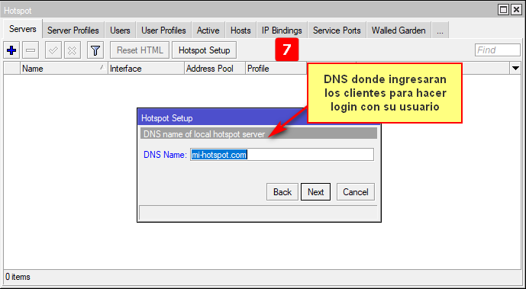The width and height of the screenshot is (526, 289).
Task: Open the column chooser dropdown arrow
Action: (x=515, y=69)
